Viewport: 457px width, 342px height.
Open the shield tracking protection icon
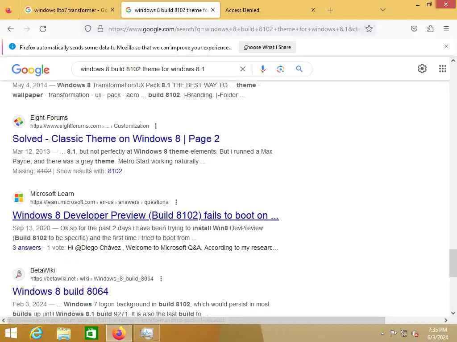88,29
